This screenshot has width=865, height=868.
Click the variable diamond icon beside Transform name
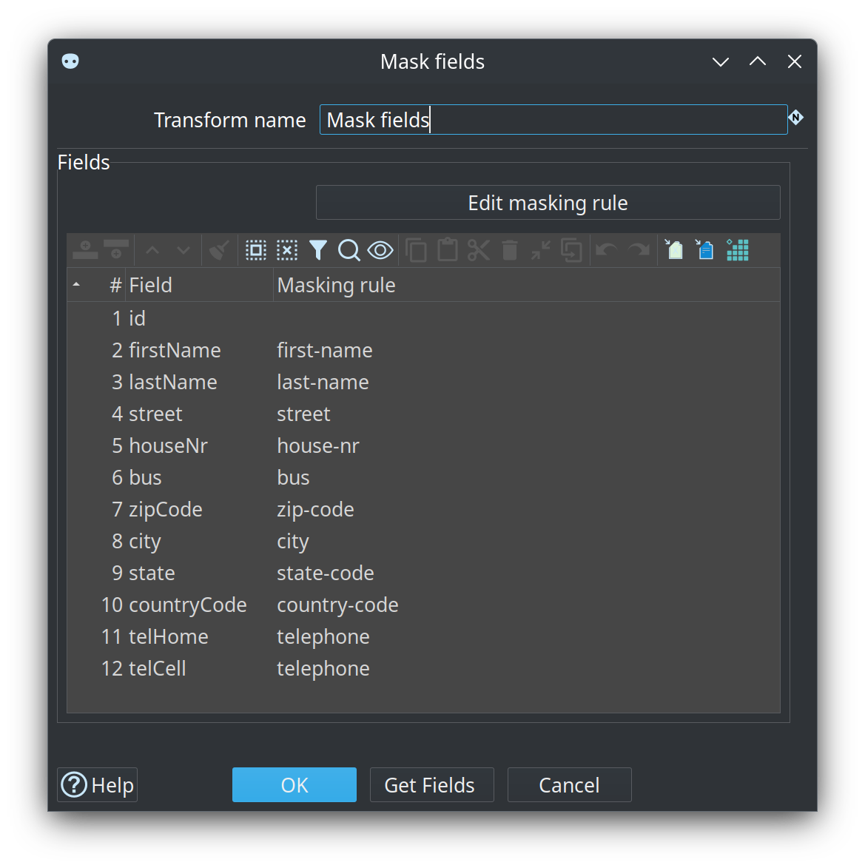(x=795, y=118)
